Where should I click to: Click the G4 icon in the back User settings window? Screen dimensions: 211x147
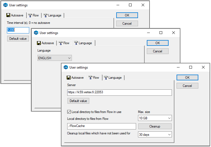click(x=6, y=5)
